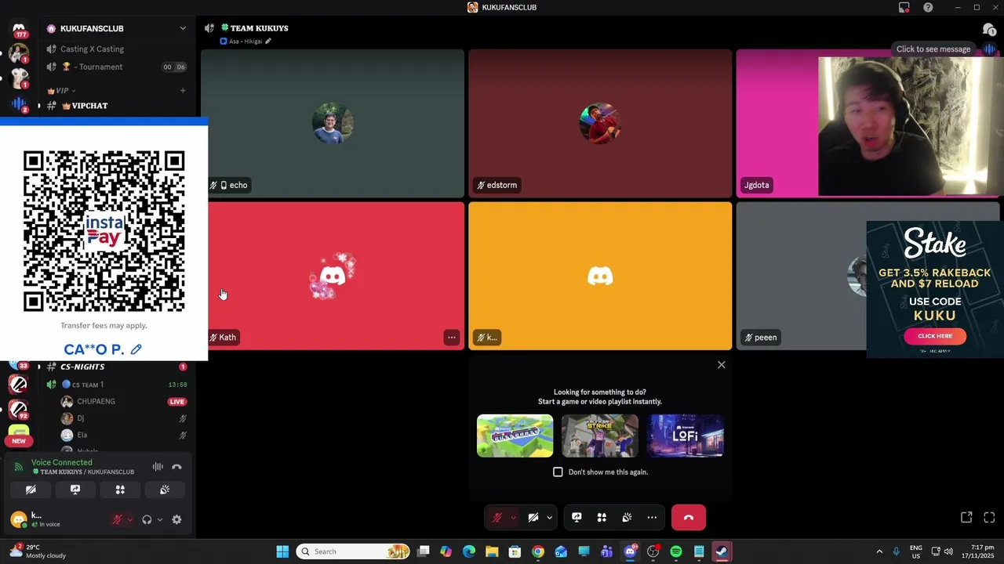
Task: Open Spotify from Windows taskbar
Action: click(675, 551)
